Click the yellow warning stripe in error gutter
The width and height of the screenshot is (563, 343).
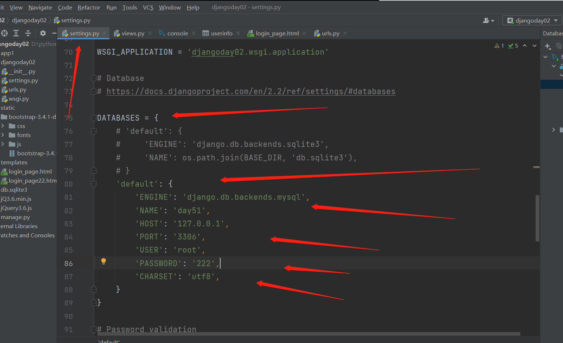(x=536, y=167)
